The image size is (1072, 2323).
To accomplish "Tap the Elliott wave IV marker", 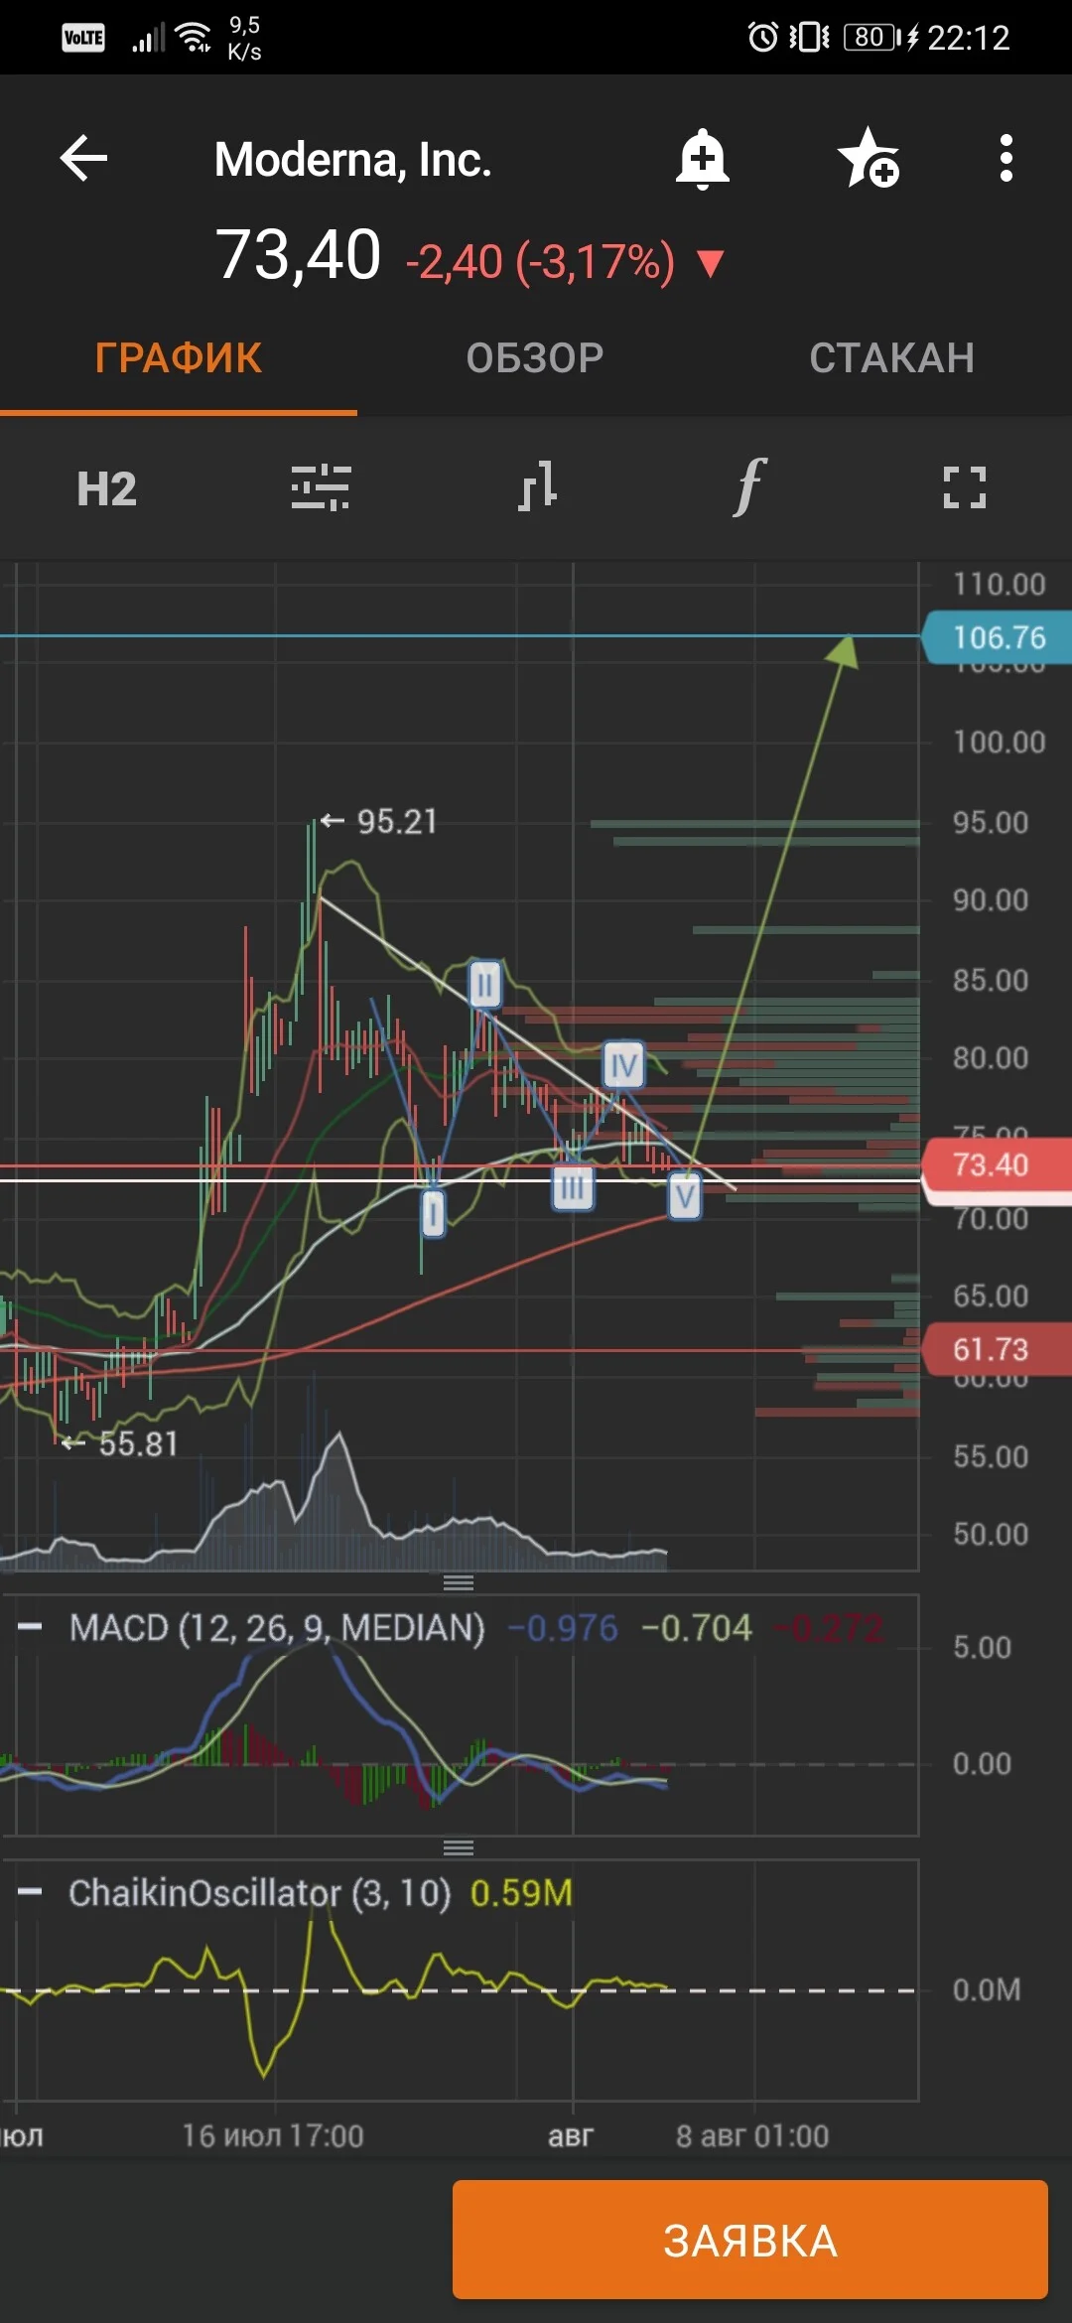I will pyautogui.click(x=623, y=1066).
